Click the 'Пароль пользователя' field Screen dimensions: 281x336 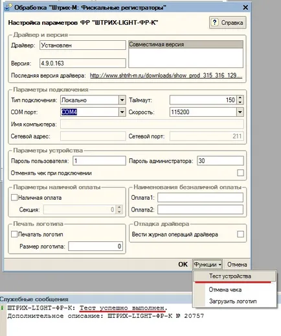(x=99, y=161)
